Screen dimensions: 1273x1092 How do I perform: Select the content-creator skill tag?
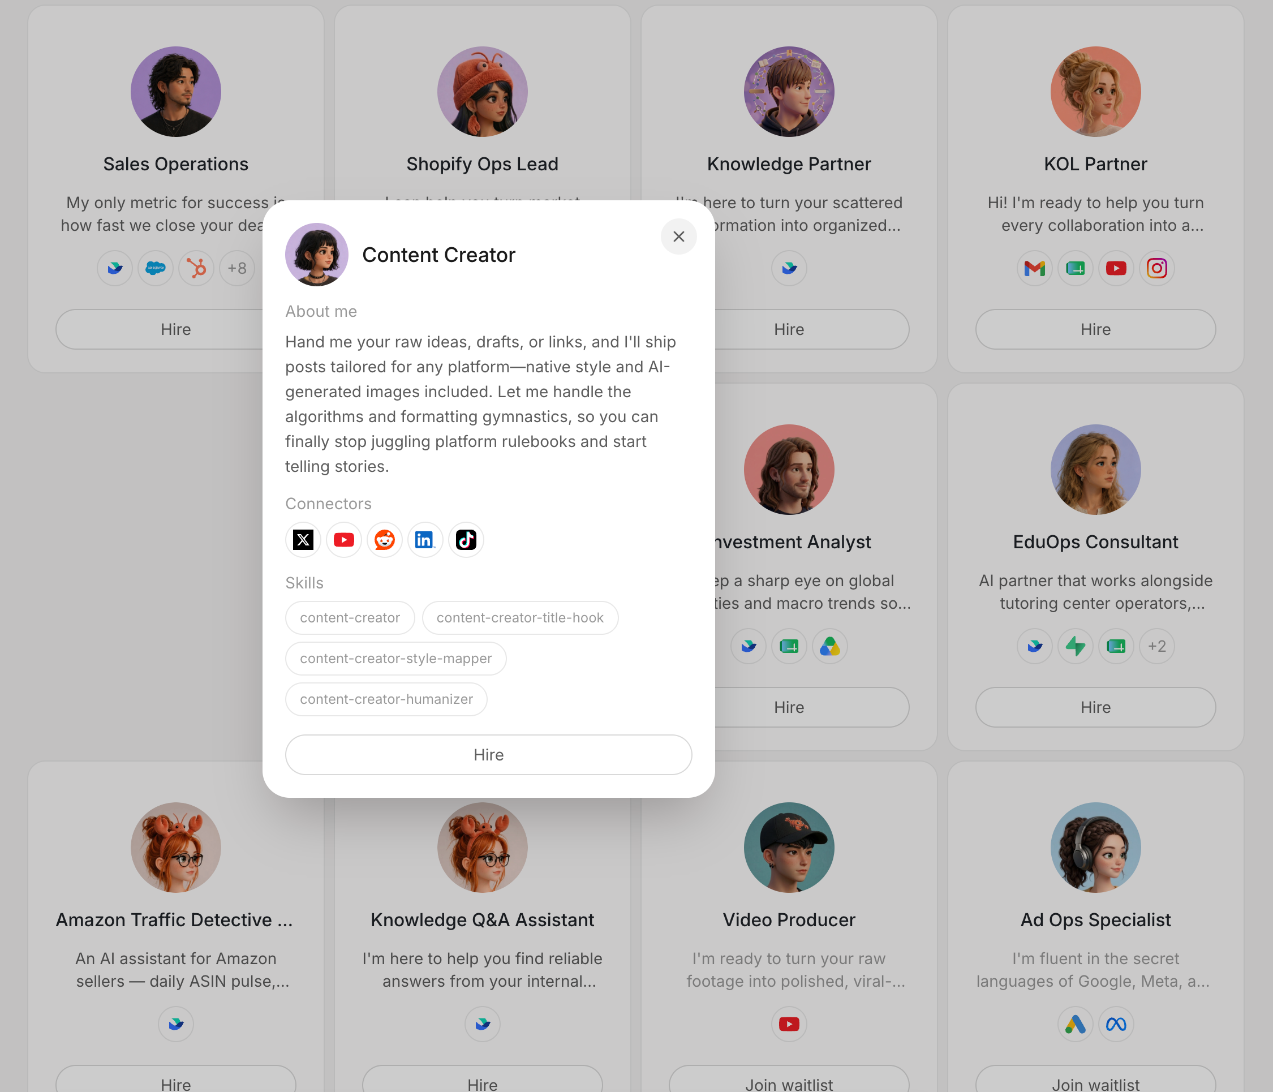tap(350, 618)
